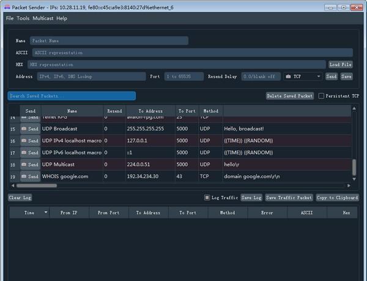Open the Time column sort dropdown arrow
Screen dimensions: 367x281
46,212
